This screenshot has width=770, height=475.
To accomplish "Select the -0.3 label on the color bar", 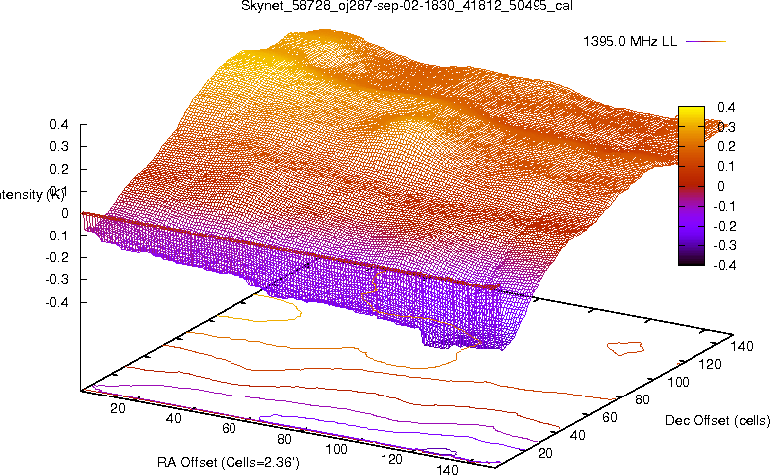I will (x=725, y=245).
